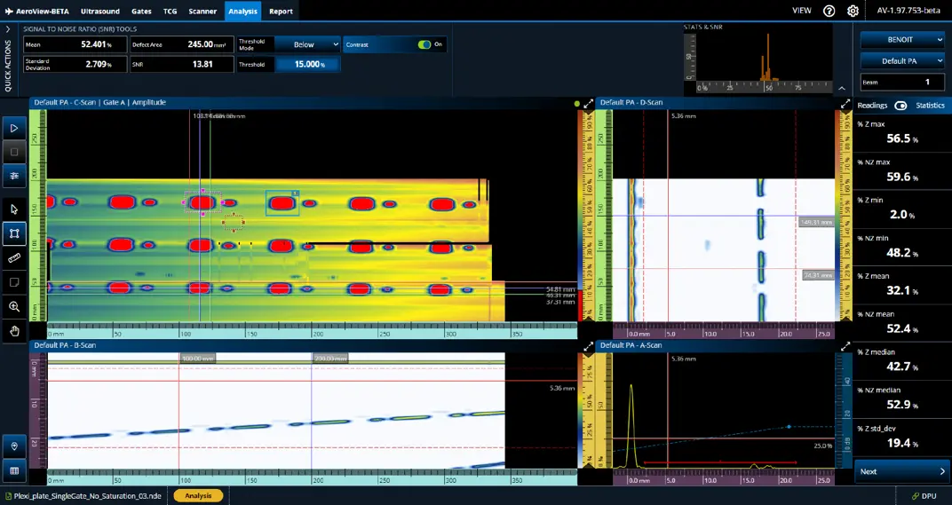This screenshot has width=952, height=505.
Task: Toggle the Contrast switch off
Action: pos(424,44)
